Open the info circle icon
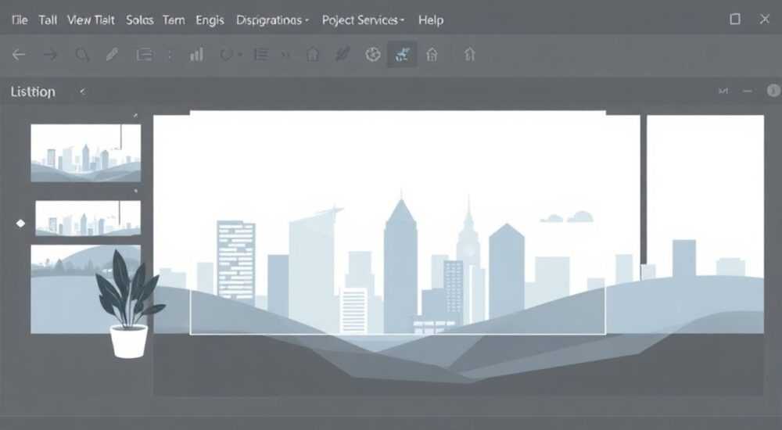This screenshot has height=430, width=782. coord(773,90)
